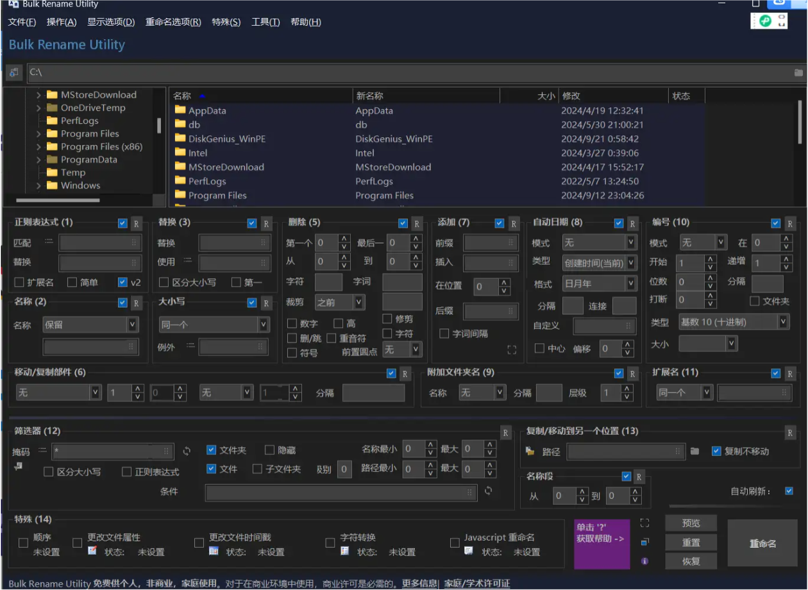Screen dimensions: 808x590
Task: Click the refresh icon beside the 掩码 field
Action: pos(187,451)
